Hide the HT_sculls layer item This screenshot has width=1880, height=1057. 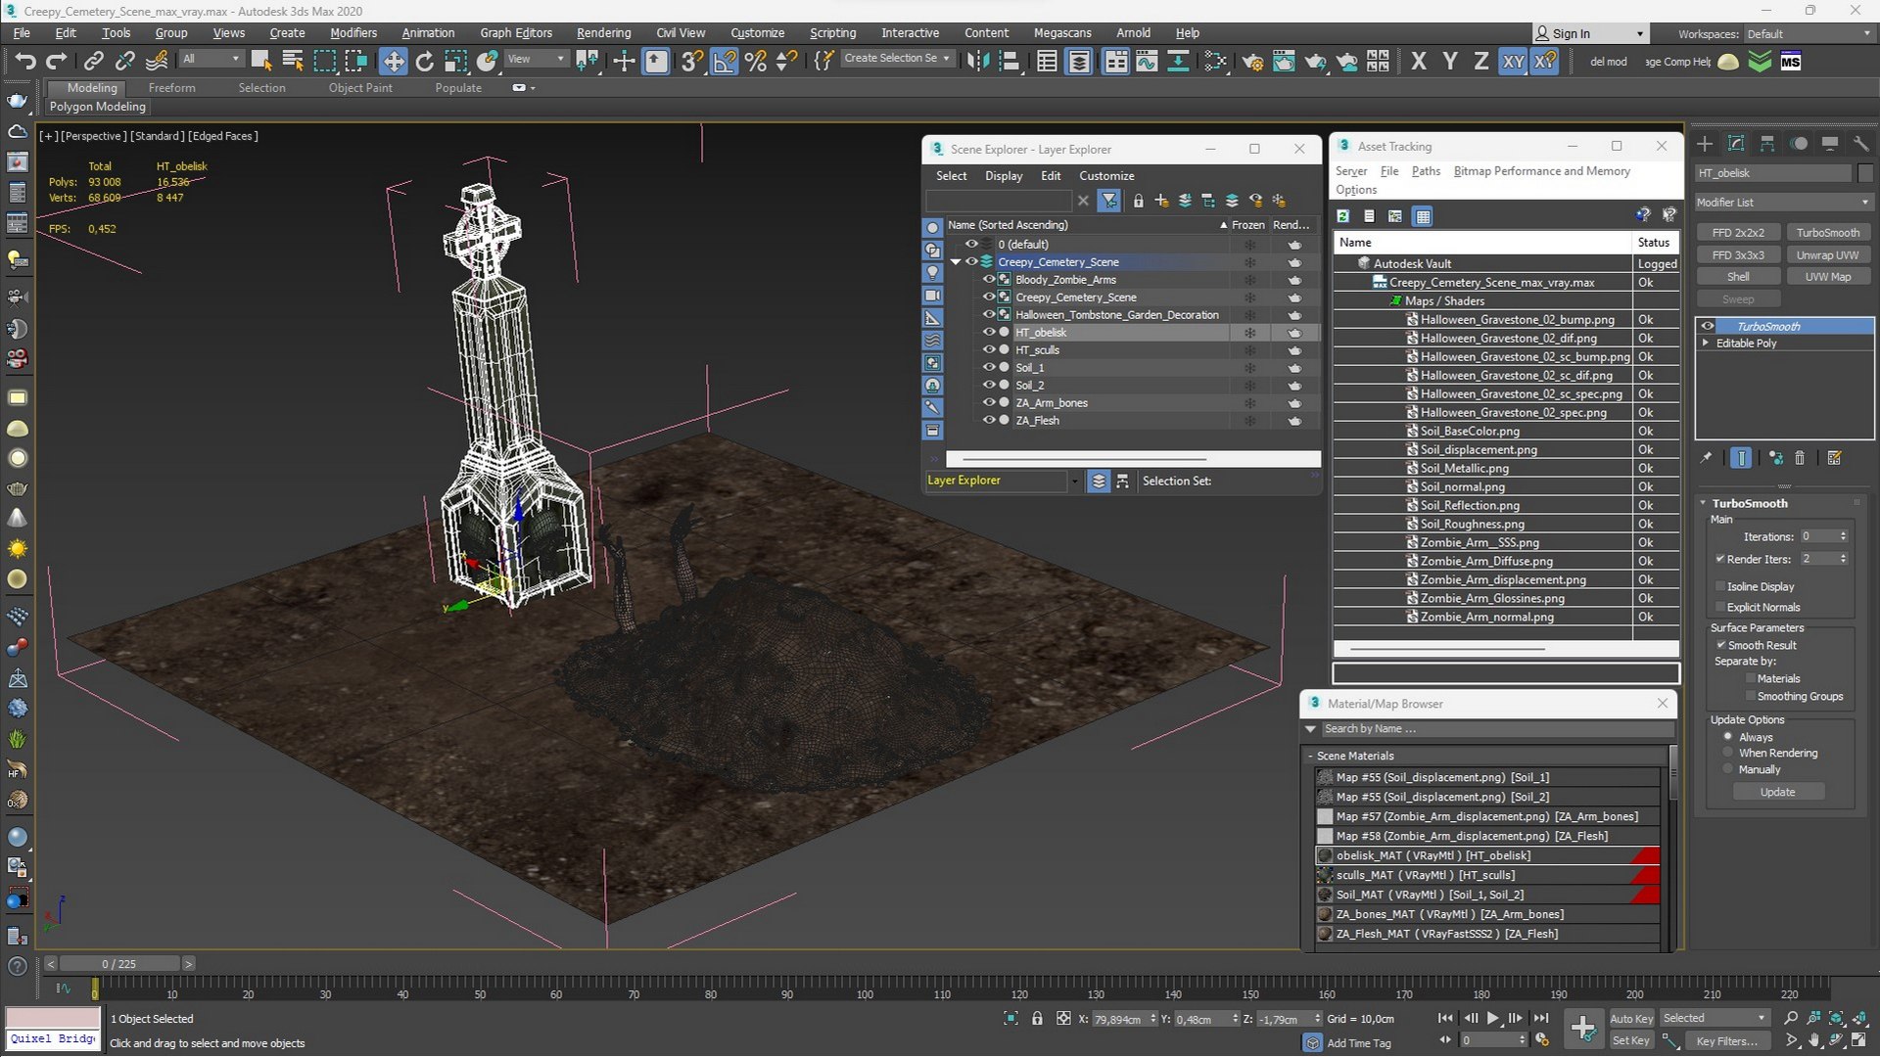click(989, 349)
